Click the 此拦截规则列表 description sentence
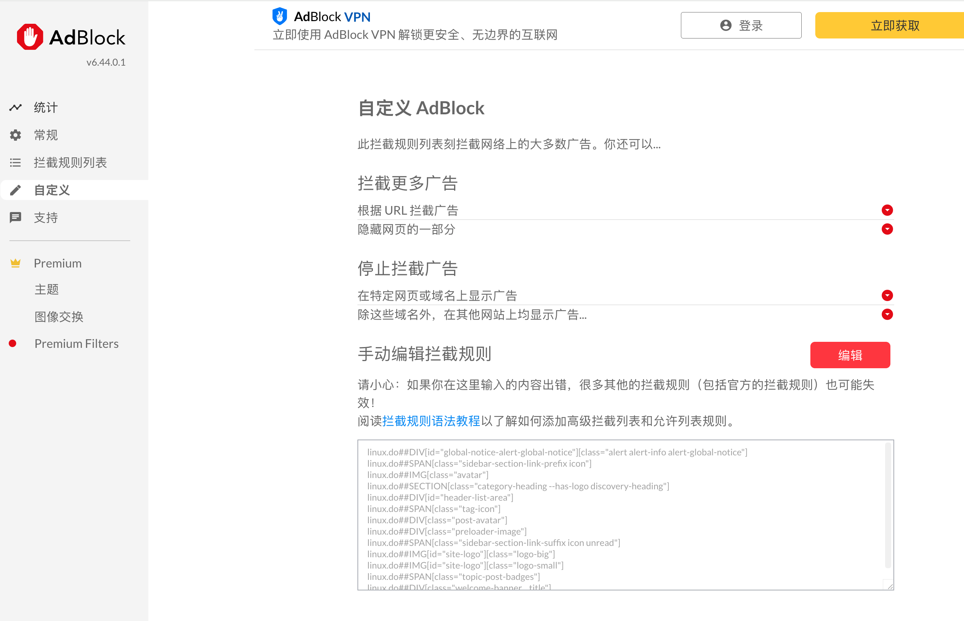 509,144
